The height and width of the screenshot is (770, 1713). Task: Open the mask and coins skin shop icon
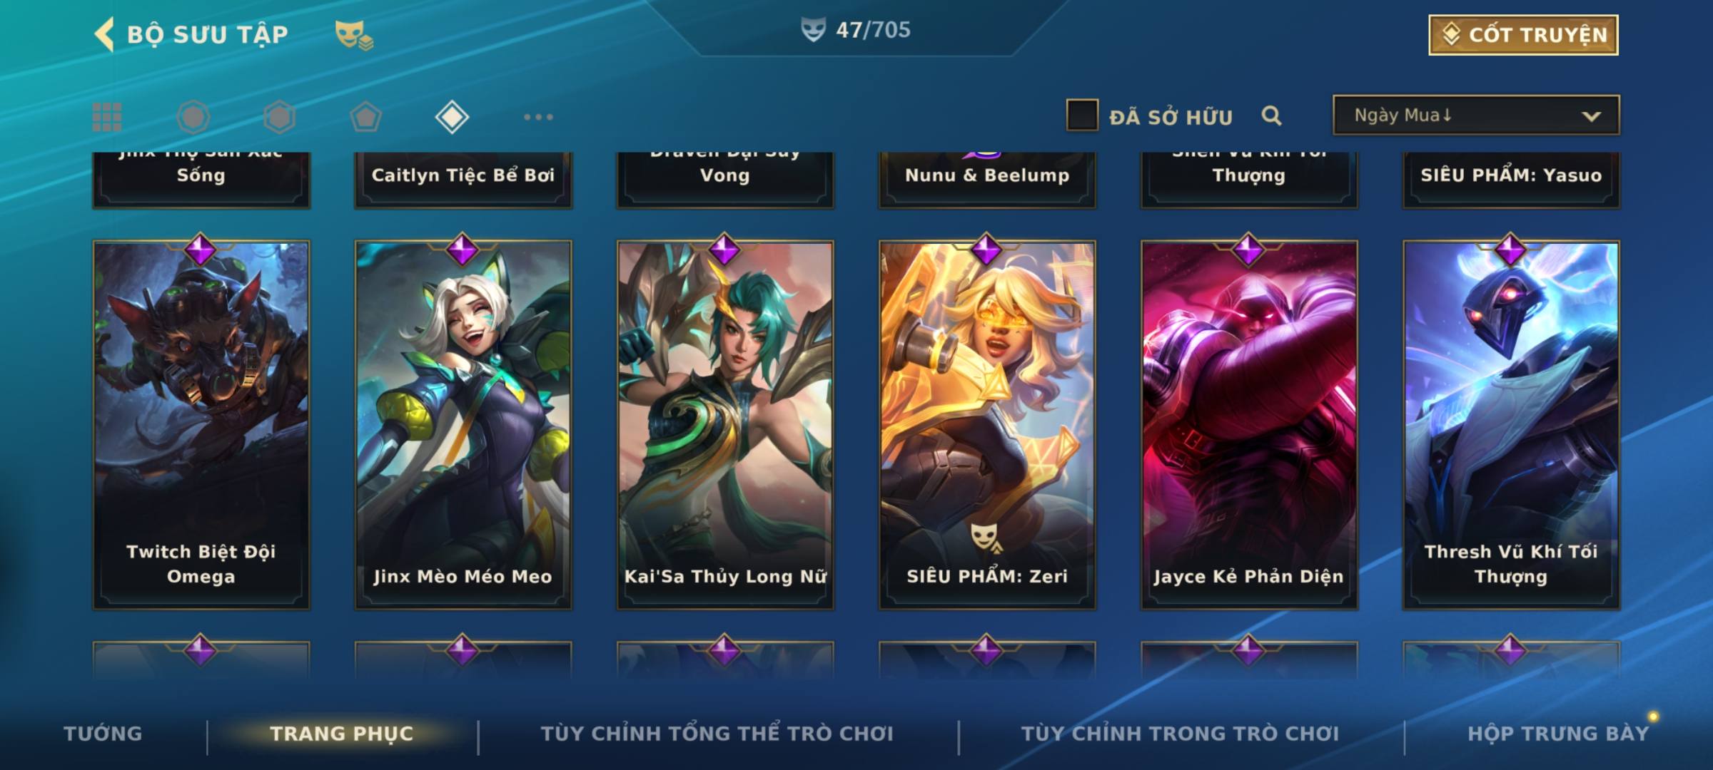354,34
